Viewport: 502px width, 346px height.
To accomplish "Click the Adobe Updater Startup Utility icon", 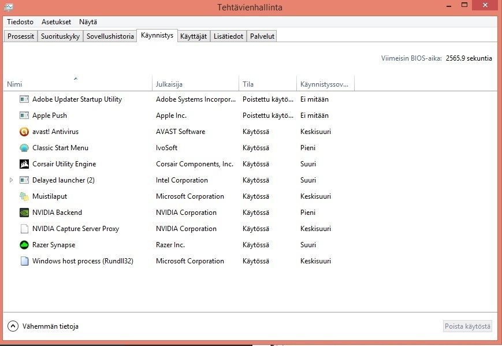I will [24, 99].
